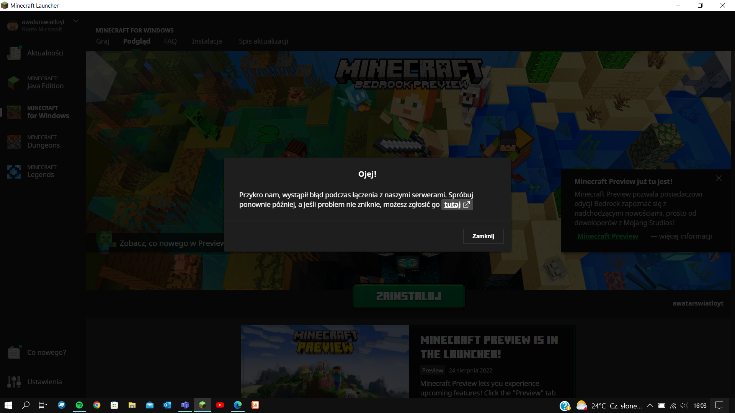Image resolution: width=735 pixels, height=413 pixels.
Task: Open the 'tutaj' report link
Action: pos(457,205)
